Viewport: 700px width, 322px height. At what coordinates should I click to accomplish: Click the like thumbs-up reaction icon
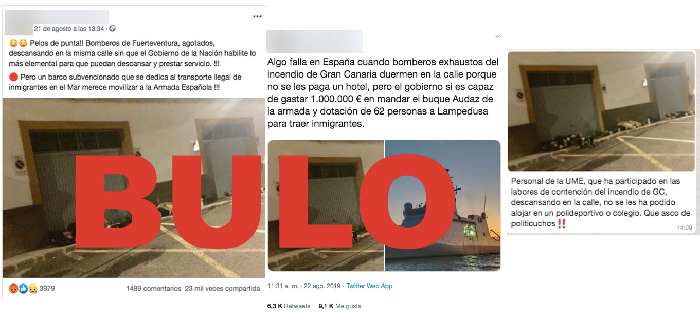23,289
